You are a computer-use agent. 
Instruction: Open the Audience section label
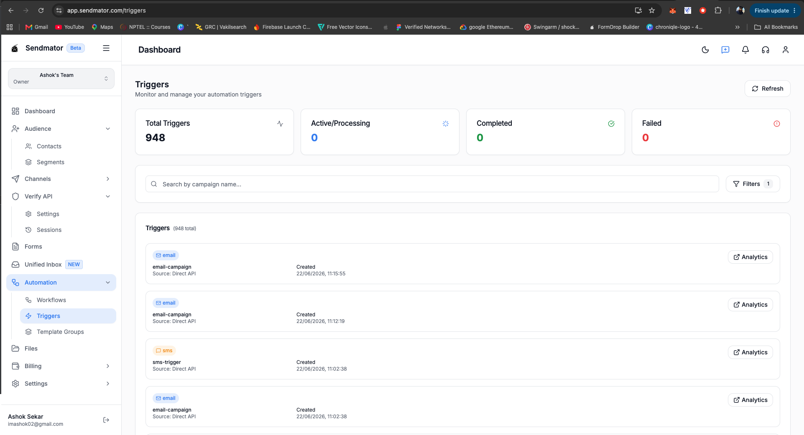(x=38, y=129)
